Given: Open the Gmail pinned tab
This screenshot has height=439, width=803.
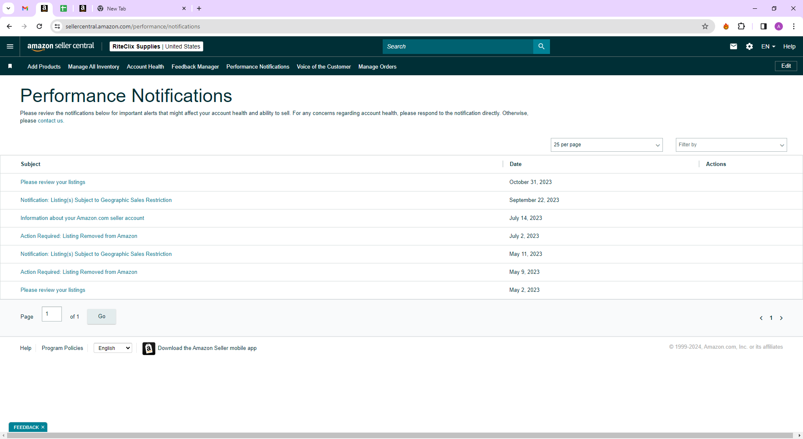Looking at the screenshot, I should pyautogui.click(x=25, y=8).
